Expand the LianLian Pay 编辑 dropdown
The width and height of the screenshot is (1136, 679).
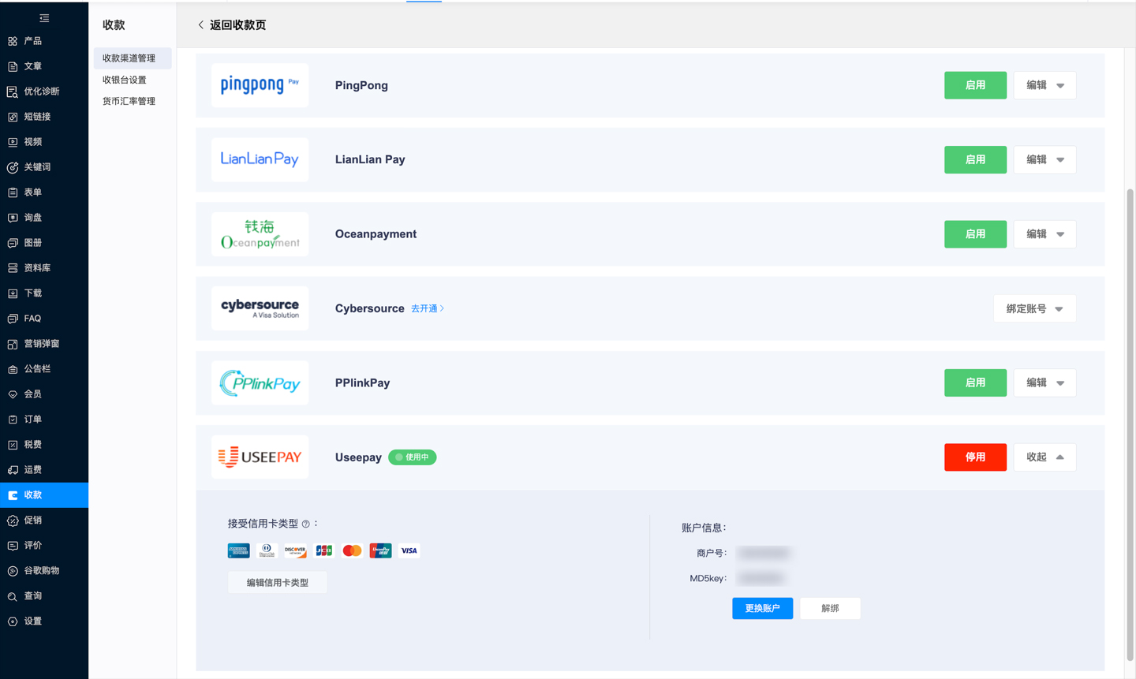tap(1044, 160)
